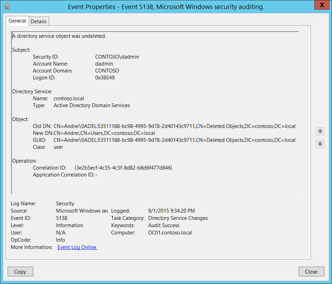Click the Close button at bottom right

click(311, 272)
